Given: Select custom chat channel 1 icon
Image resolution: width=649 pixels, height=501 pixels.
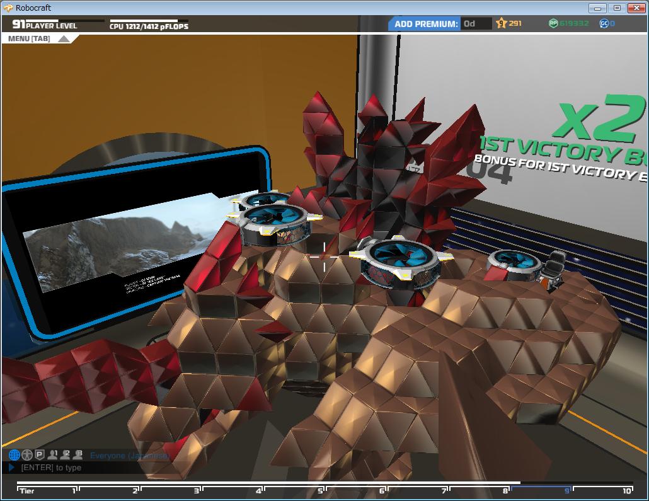Looking at the screenshot, I should click(52, 455).
